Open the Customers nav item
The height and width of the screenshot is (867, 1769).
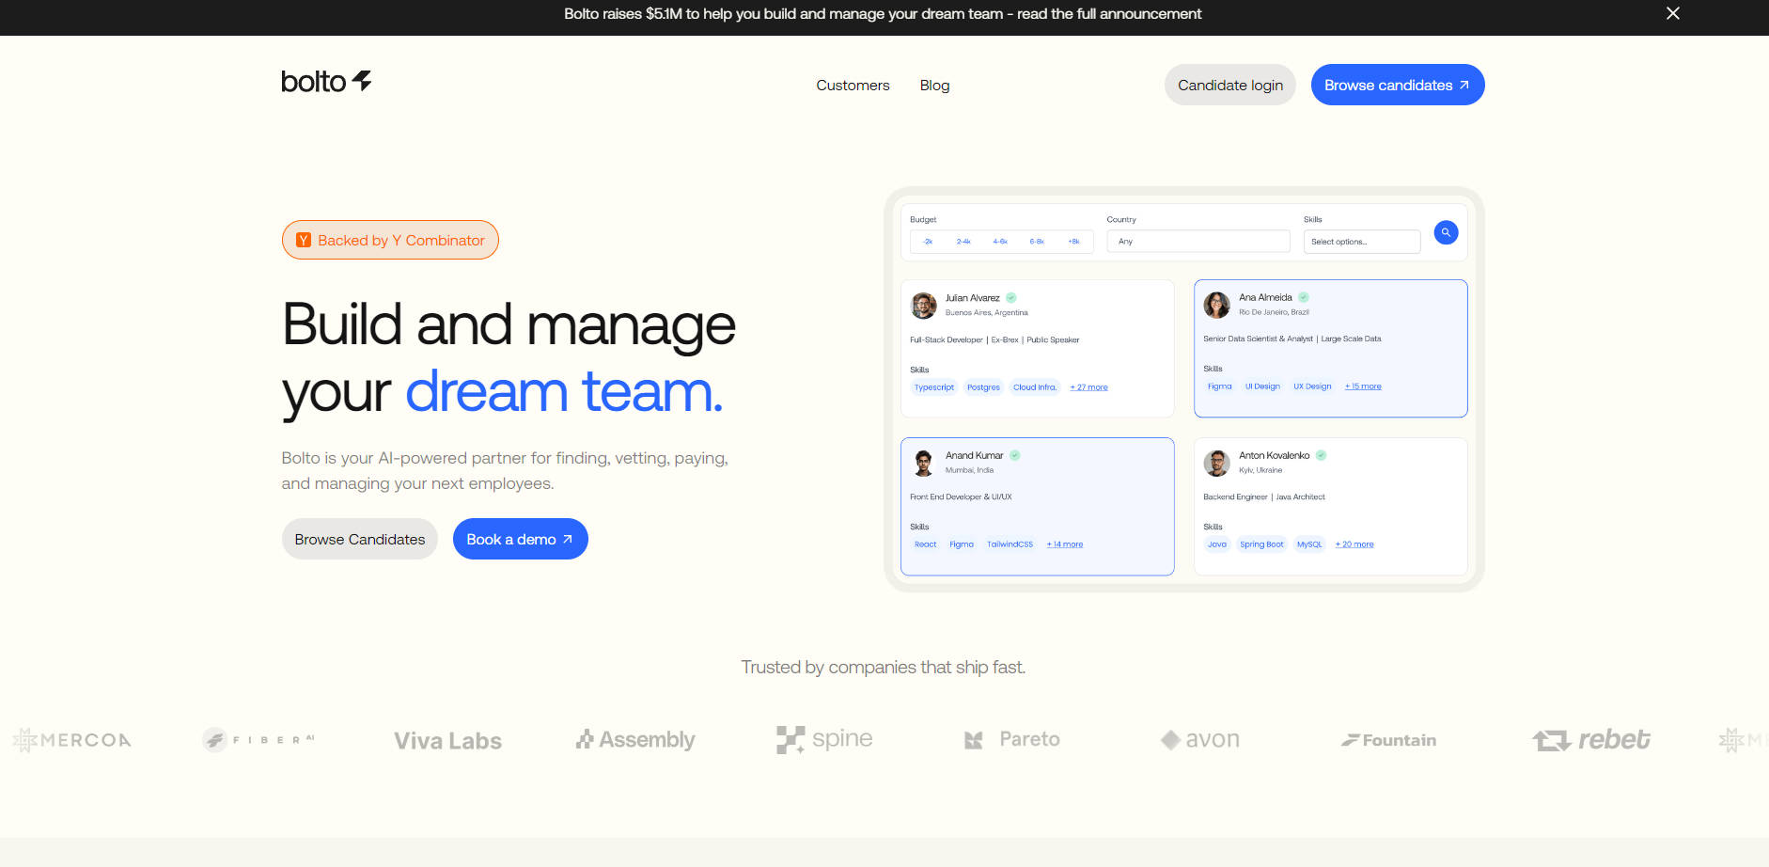[853, 86]
